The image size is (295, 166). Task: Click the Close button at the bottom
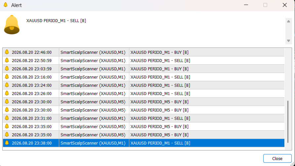tap(277, 158)
